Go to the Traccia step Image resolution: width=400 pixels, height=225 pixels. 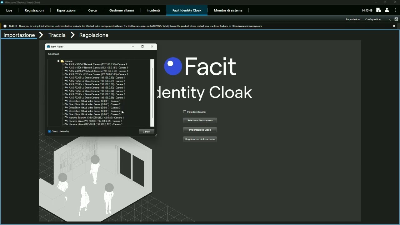pos(57,35)
